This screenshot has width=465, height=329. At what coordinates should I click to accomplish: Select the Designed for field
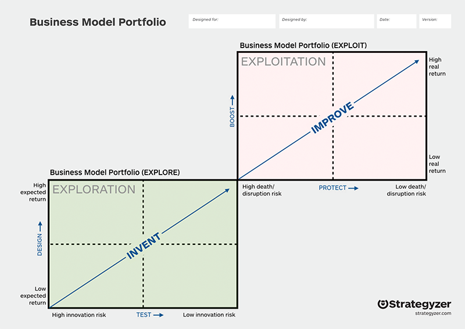(232, 21)
